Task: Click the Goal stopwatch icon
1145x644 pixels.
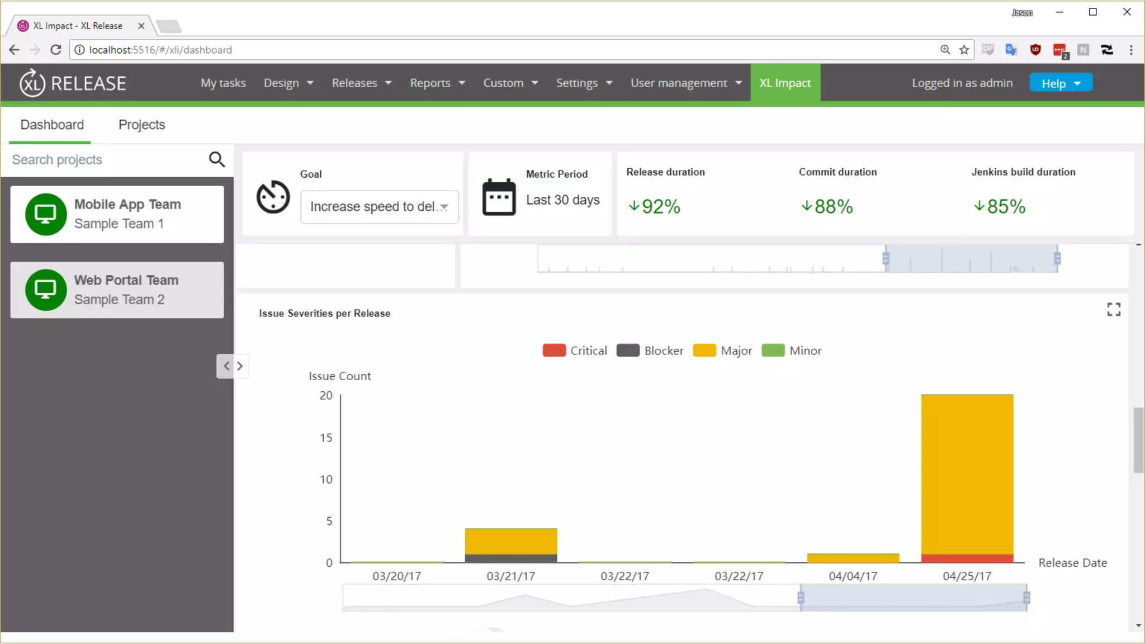Action: [273, 197]
